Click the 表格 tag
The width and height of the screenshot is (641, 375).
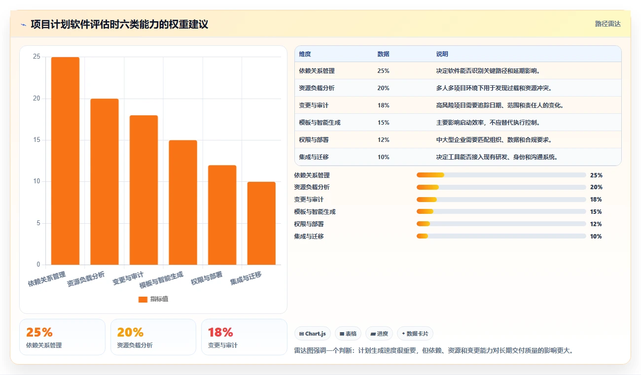point(348,334)
